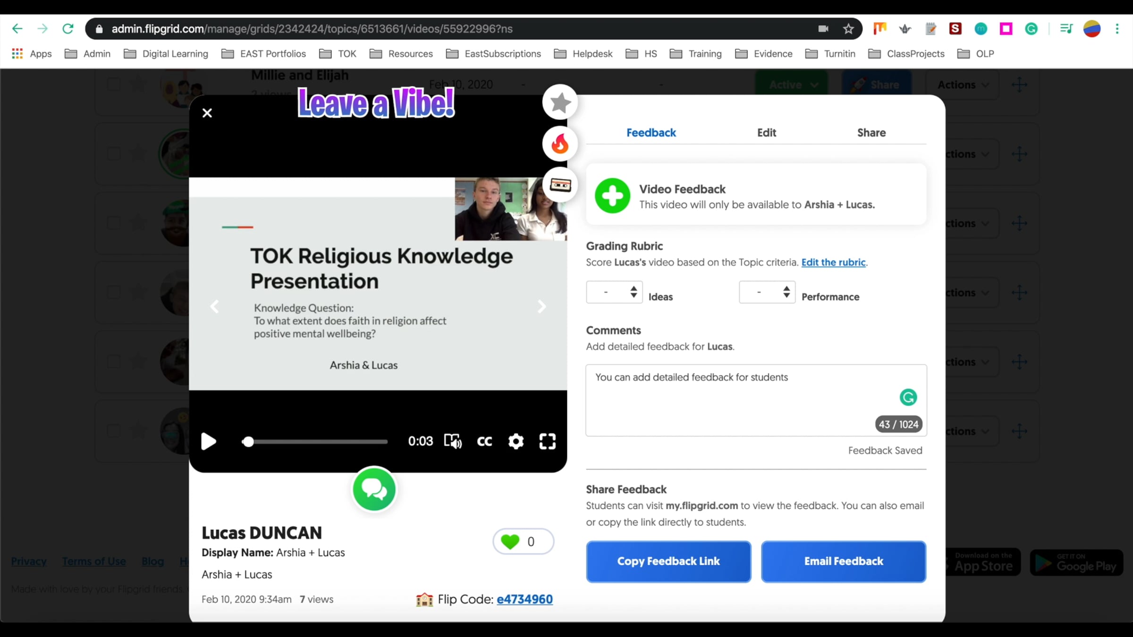Open the Edit the rubric link
The image size is (1133, 637).
tap(833, 262)
